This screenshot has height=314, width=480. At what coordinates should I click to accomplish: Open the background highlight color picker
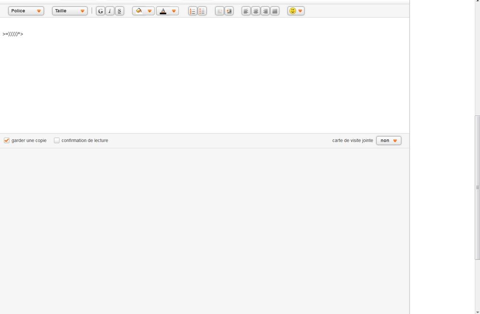pos(143,11)
